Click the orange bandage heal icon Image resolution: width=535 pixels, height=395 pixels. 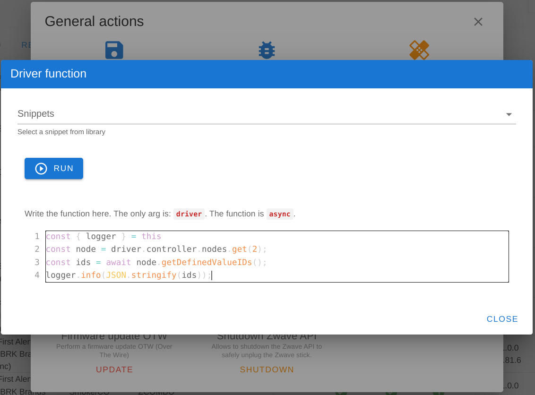click(x=419, y=50)
